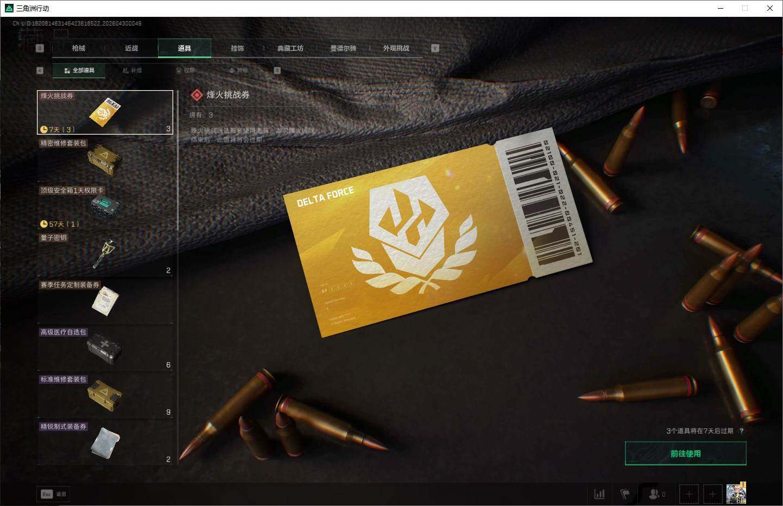Add teammate in slot beside player avatar

click(x=713, y=494)
